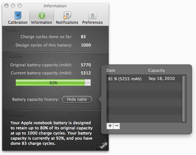Click the history table scrollbar
This screenshot has height=155, width=196.
(184, 99)
